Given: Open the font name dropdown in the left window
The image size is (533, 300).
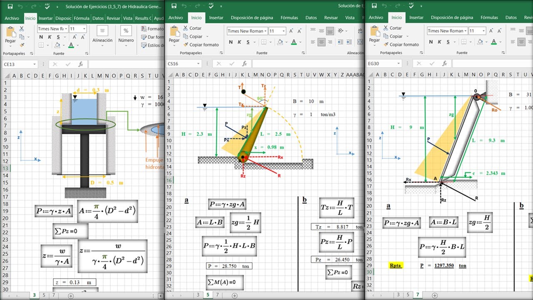Looking at the screenshot, I should click(66, 29).
